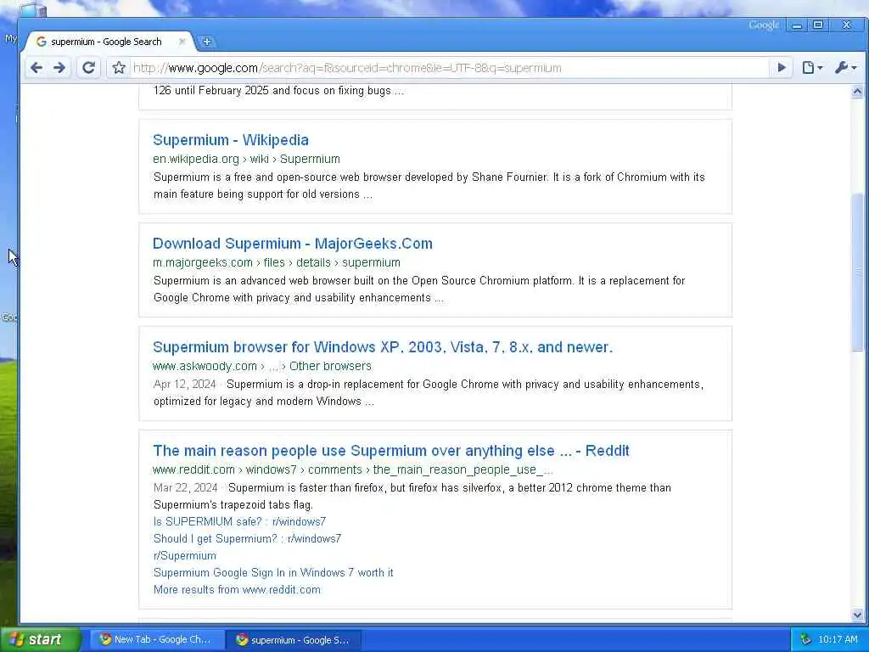Screen dimensions: 869x652
Task: Close the supermium Google Search tab
Action: (x=182, y=42)
